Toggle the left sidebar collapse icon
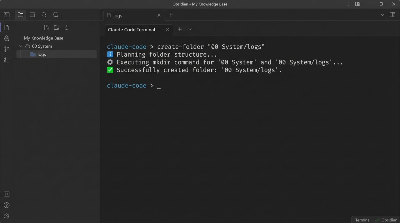This screenshot has width=400, height=223. click(6, 15)
